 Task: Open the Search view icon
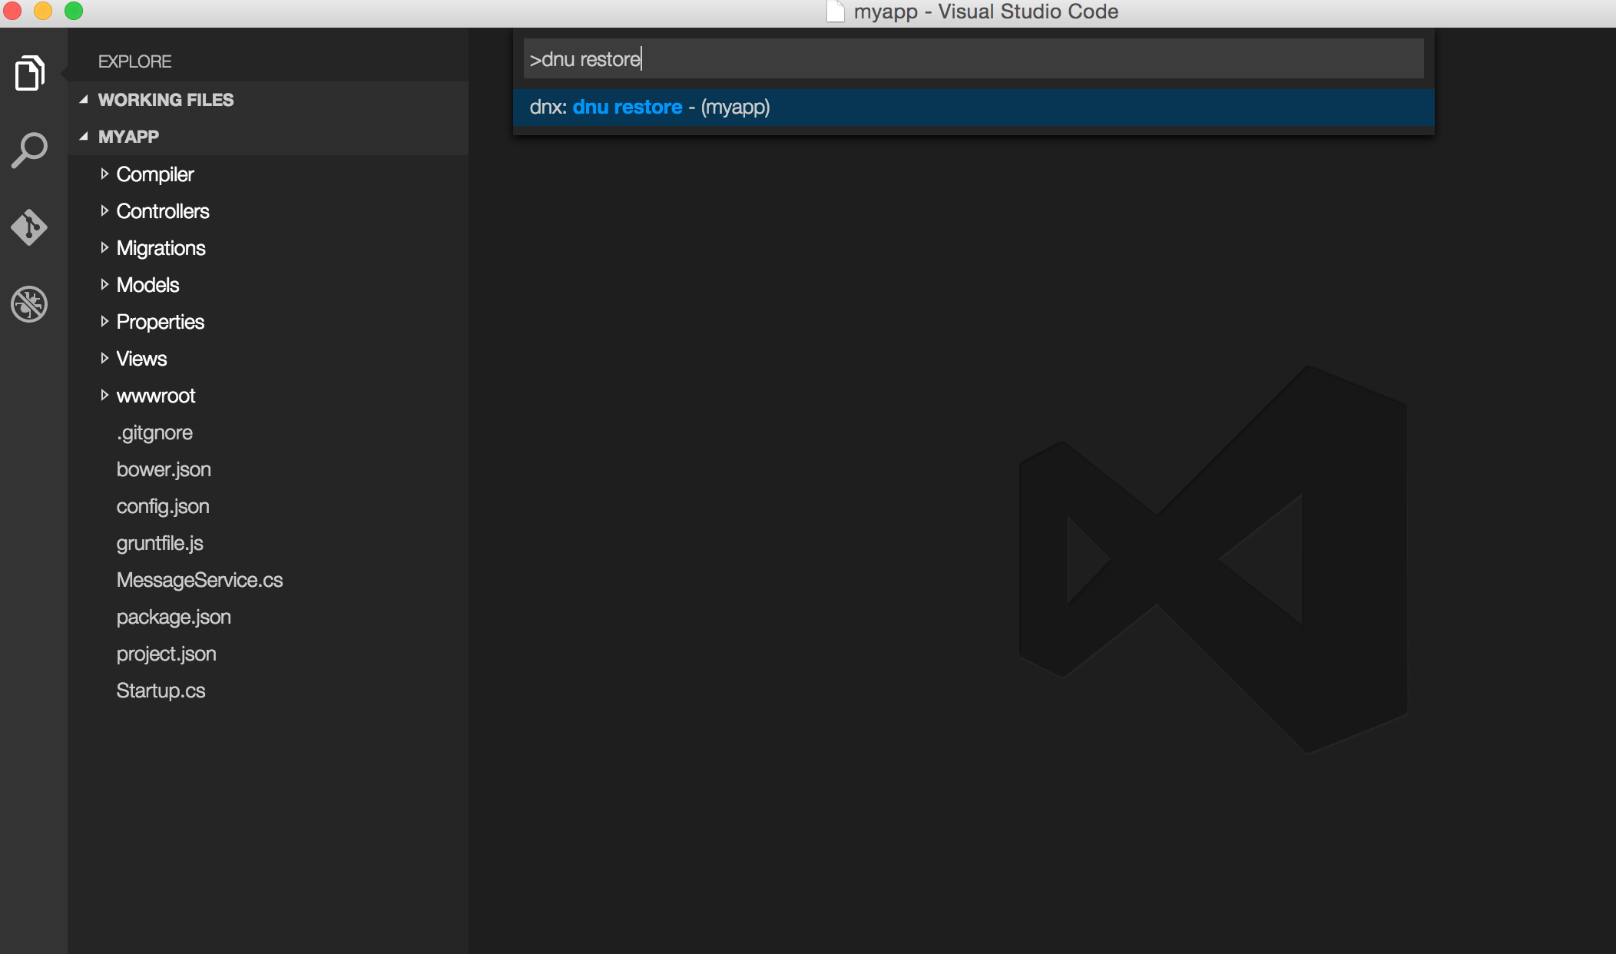pyautogui.click(x=30, y=151)
